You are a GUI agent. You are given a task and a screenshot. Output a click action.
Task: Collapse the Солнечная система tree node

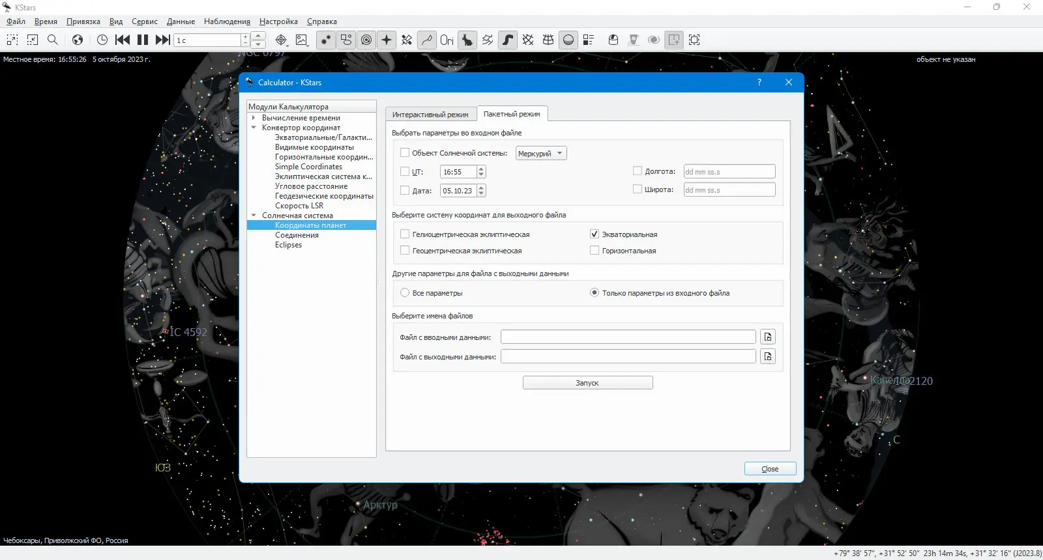pyautogui.click(x=254, y=216)
